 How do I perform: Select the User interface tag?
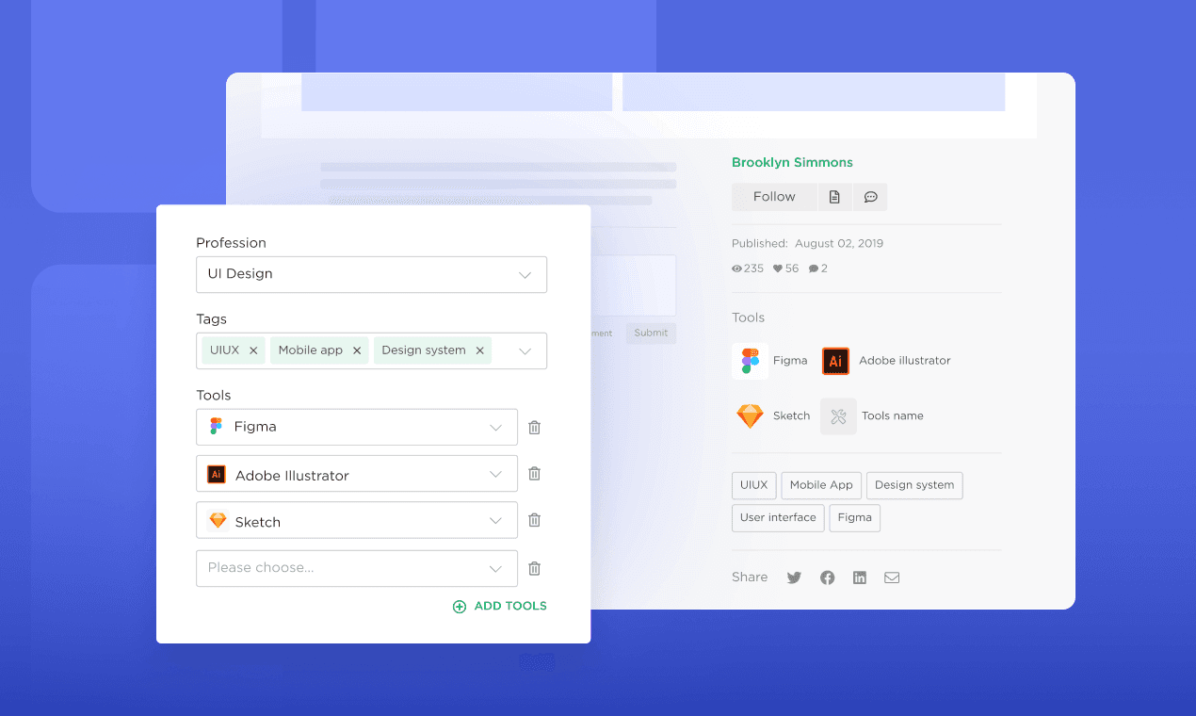click(x=778, y=518)
